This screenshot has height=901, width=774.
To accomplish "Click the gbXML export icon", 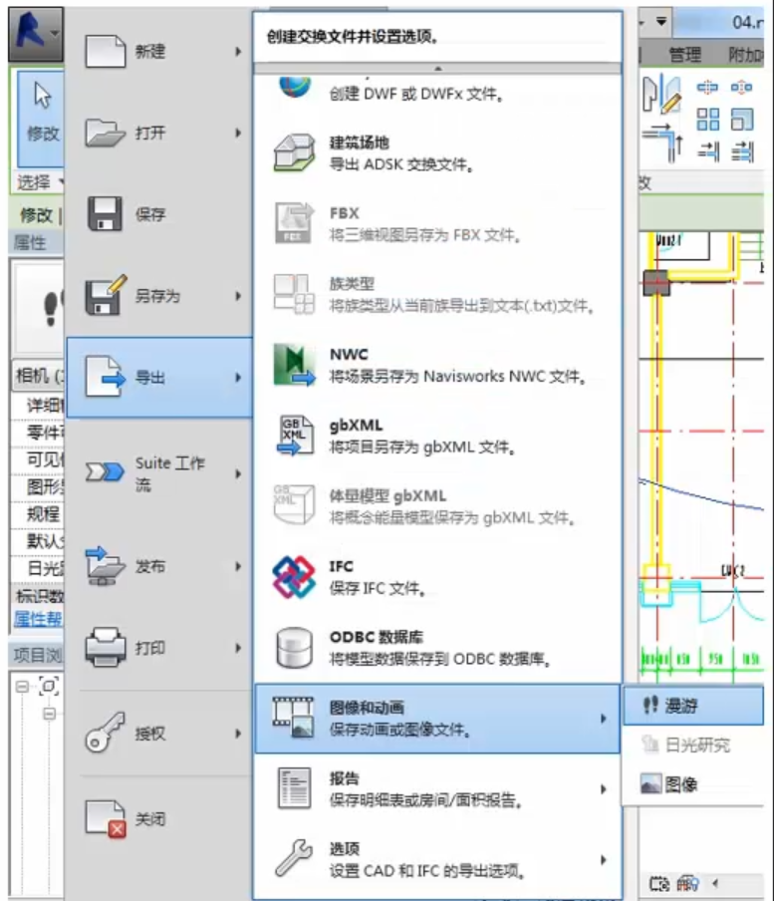I will point(294,437).
